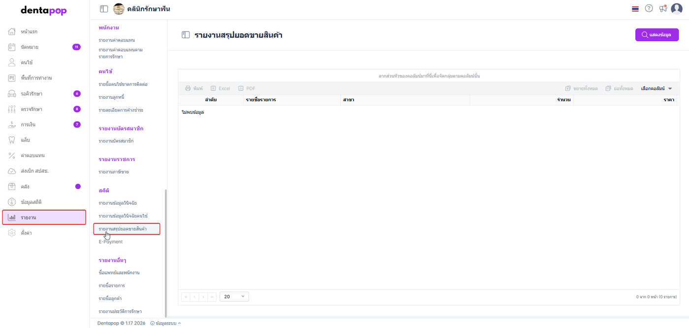Open the รายชื่อลูกค้า report
The image size is (689, 328).
point(111,299)
